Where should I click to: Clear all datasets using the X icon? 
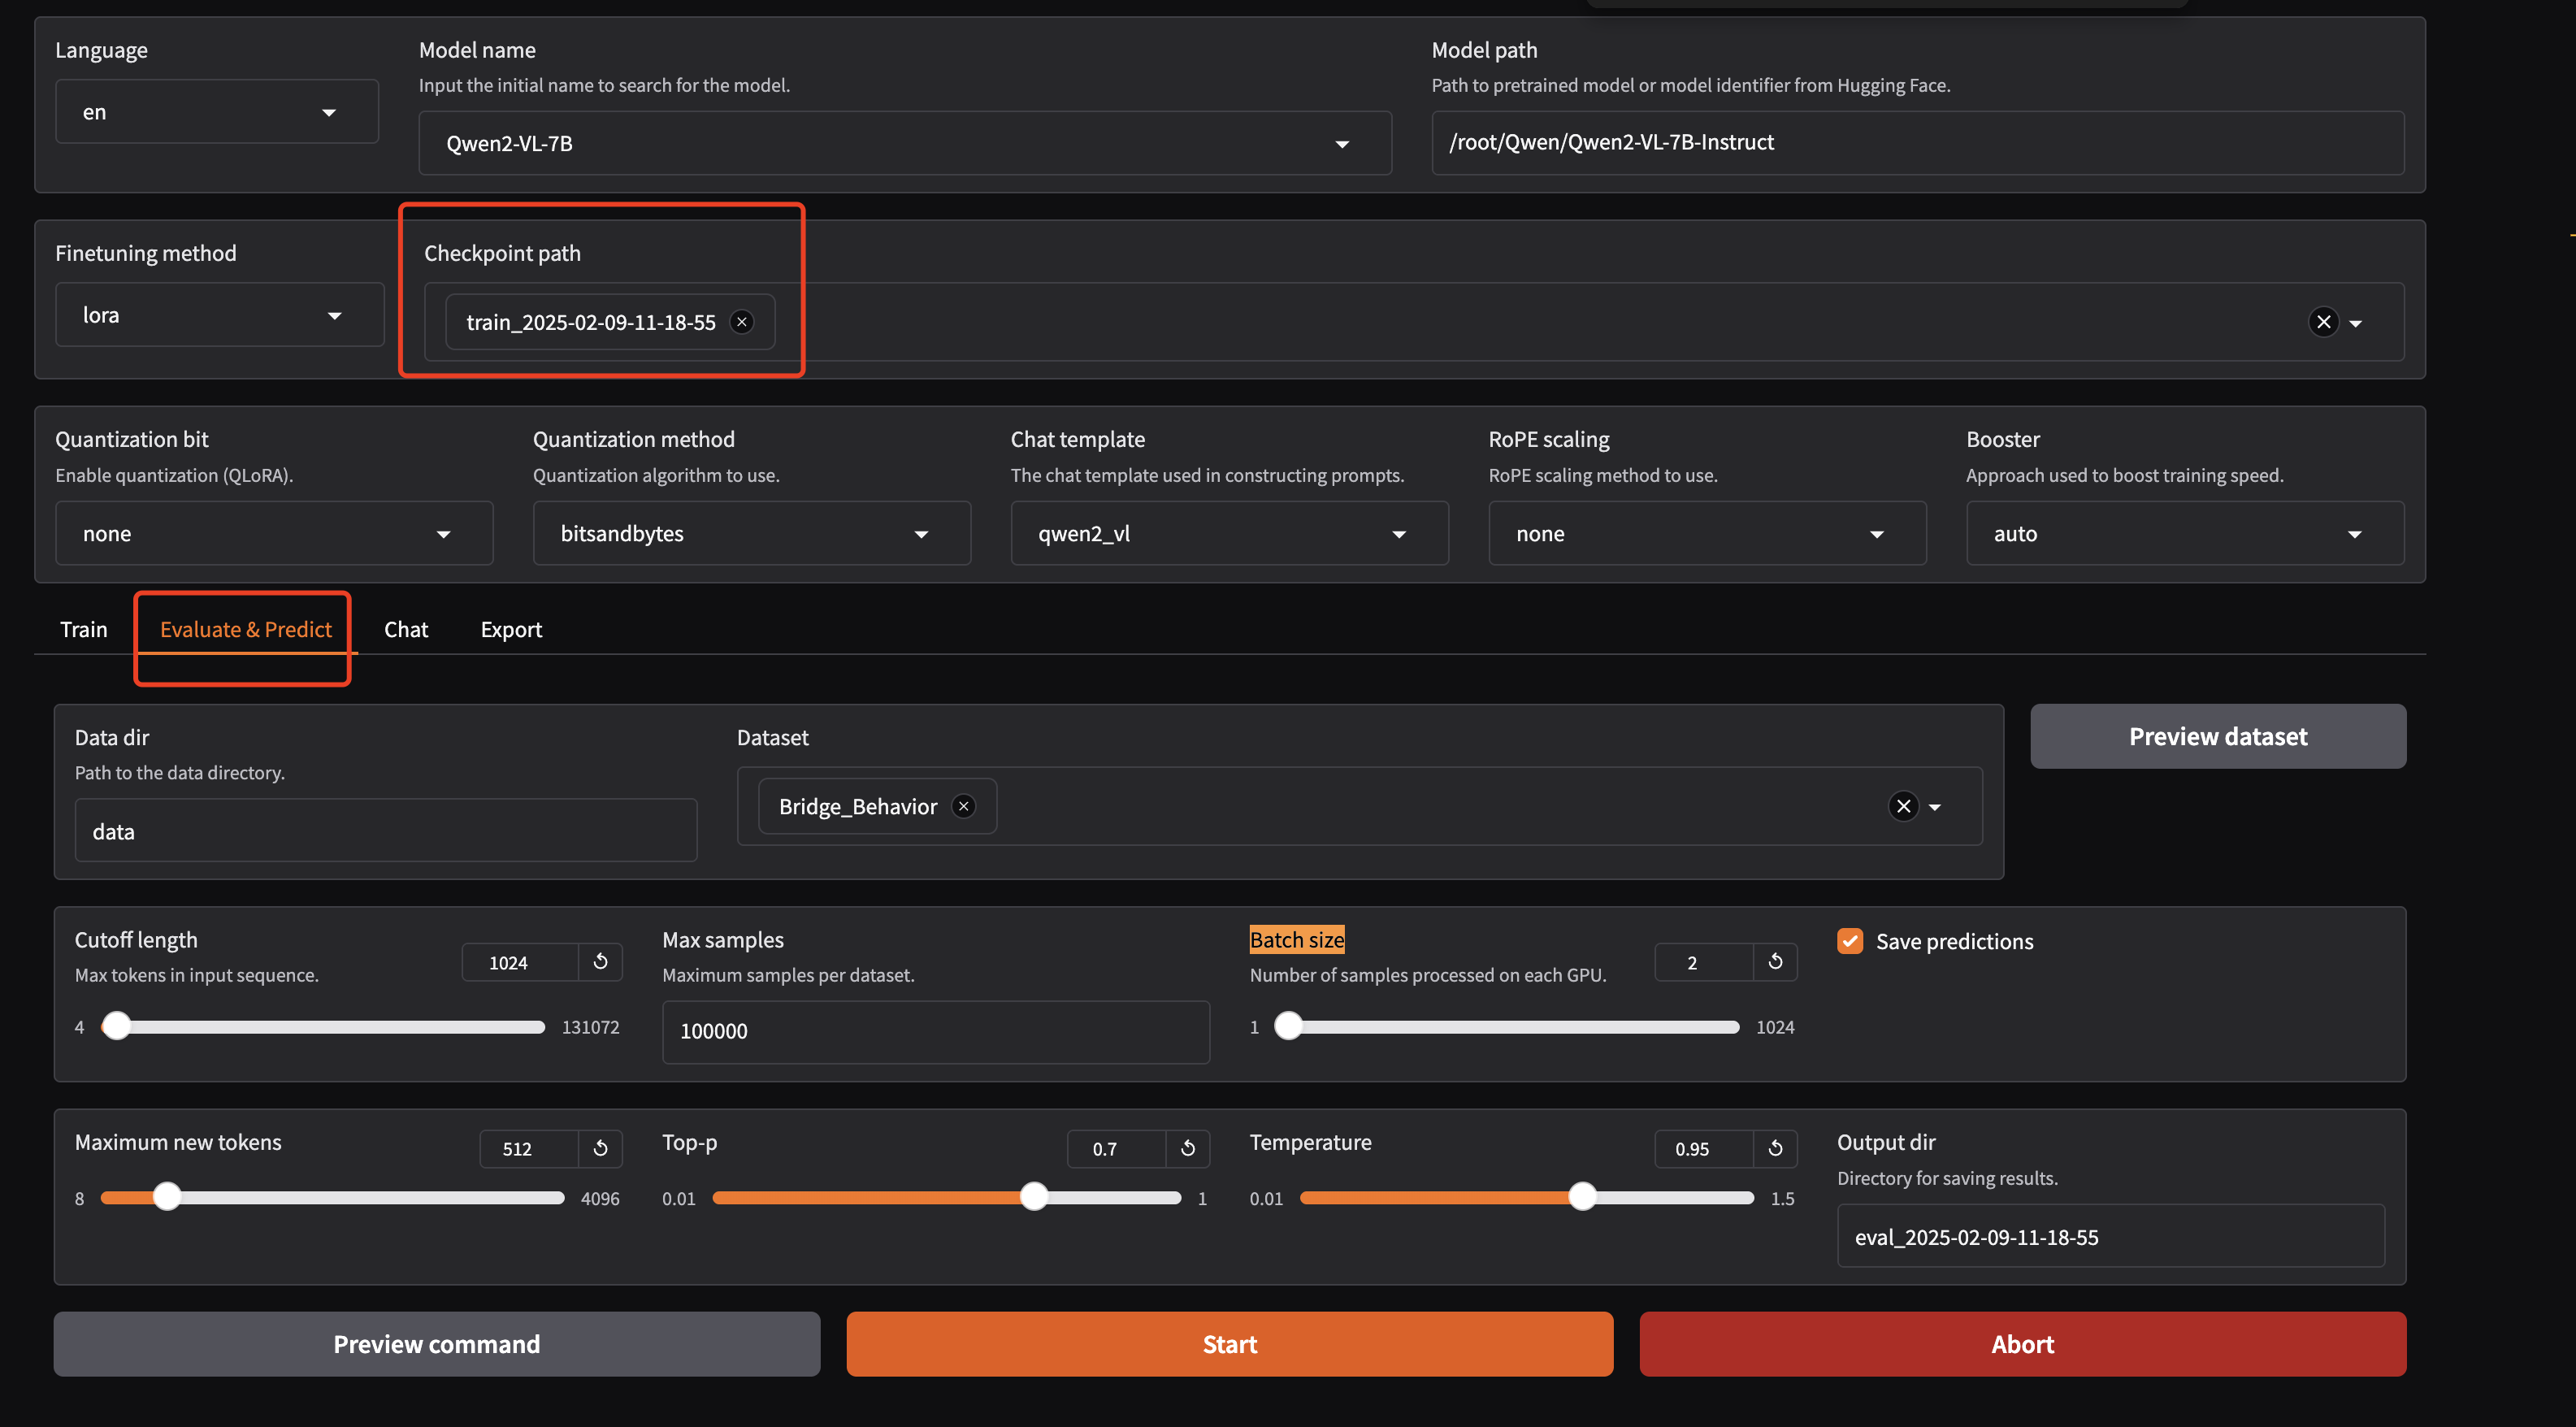pos(1903,806)
